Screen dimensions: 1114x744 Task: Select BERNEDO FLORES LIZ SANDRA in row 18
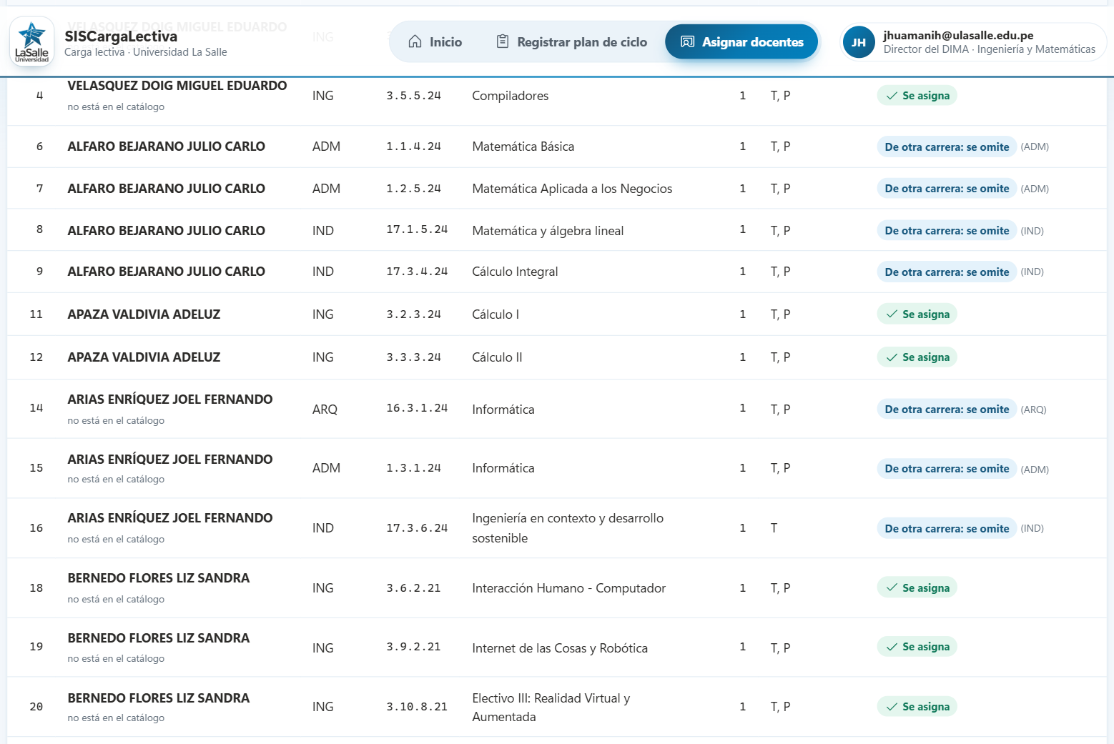159,578
